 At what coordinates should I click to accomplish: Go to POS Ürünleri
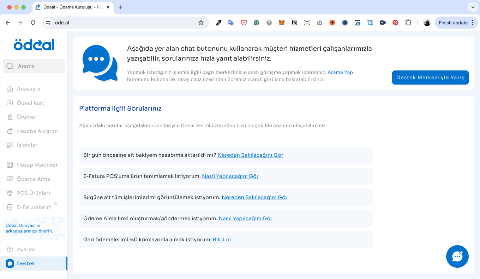[x=34, y=193]
